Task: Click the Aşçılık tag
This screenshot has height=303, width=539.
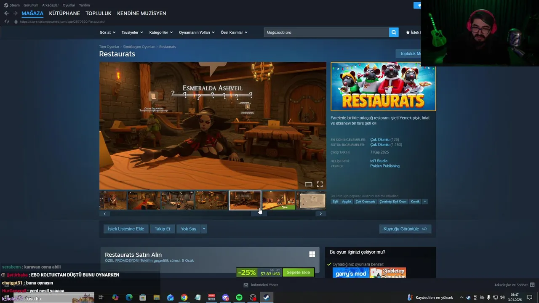Action: (x=347, y=202)
